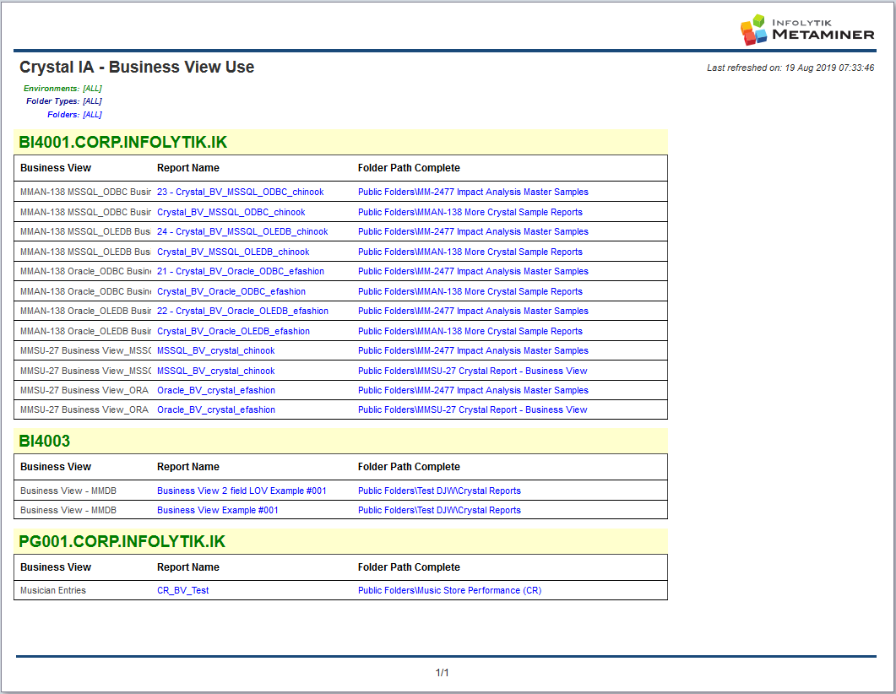Follow the MMAN-138 folder path beside unnumbered Crystal_BV_MSSQL_ODBC_chinook
Viewport: 896px width, 694px height.
470,212
